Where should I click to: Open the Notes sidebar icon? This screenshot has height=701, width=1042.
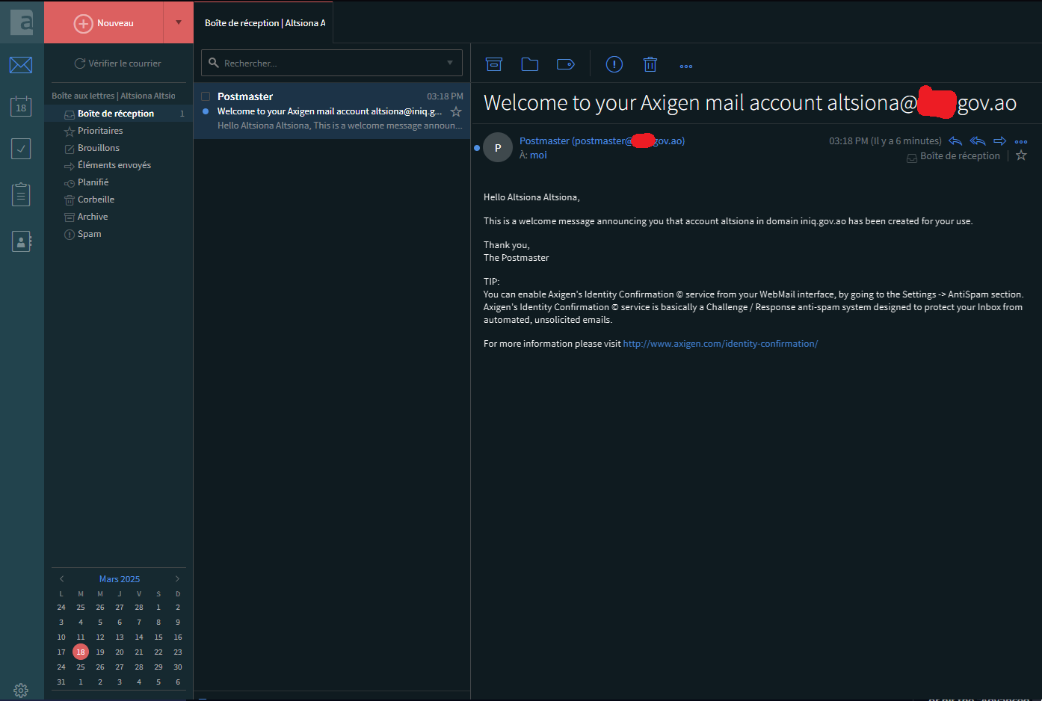[21, 195]
